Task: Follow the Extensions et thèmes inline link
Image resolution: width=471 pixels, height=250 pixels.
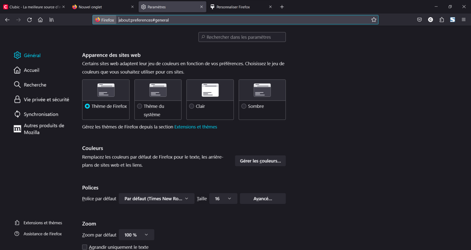Action: [x=195, y=127]
